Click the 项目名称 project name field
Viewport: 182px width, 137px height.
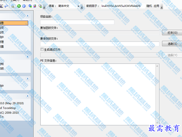[x=77, y=22]
